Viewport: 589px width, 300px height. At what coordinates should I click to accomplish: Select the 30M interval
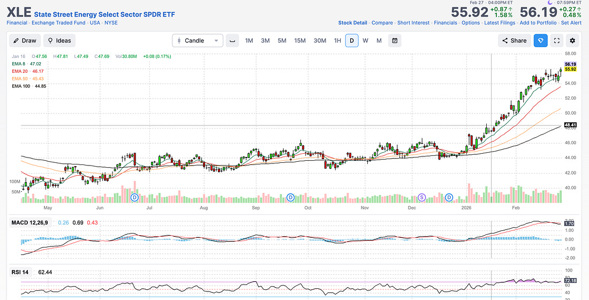pyautogui.click(x=320, y=41)
